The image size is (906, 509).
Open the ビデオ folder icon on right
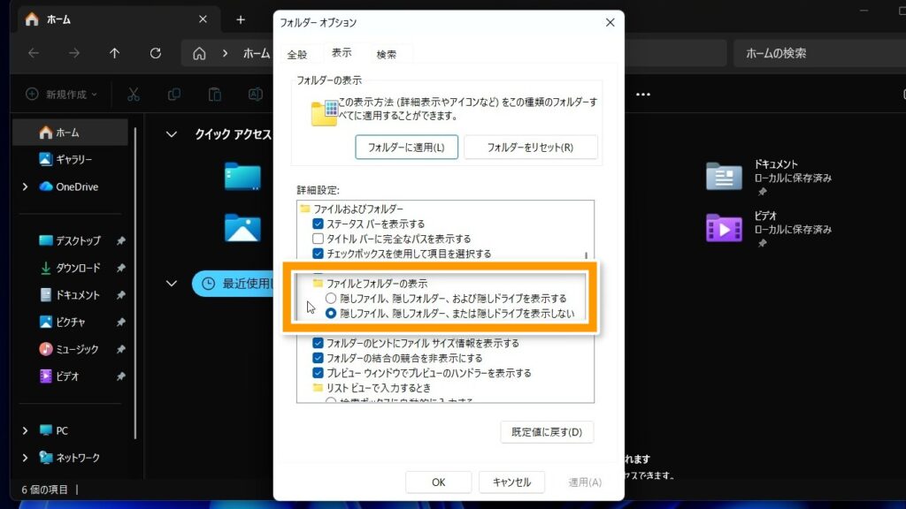click(x=724, y=227)
